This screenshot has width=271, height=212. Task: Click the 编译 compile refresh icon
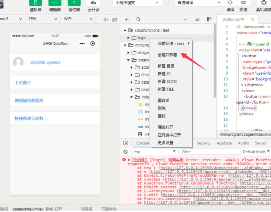click(230, 3)
